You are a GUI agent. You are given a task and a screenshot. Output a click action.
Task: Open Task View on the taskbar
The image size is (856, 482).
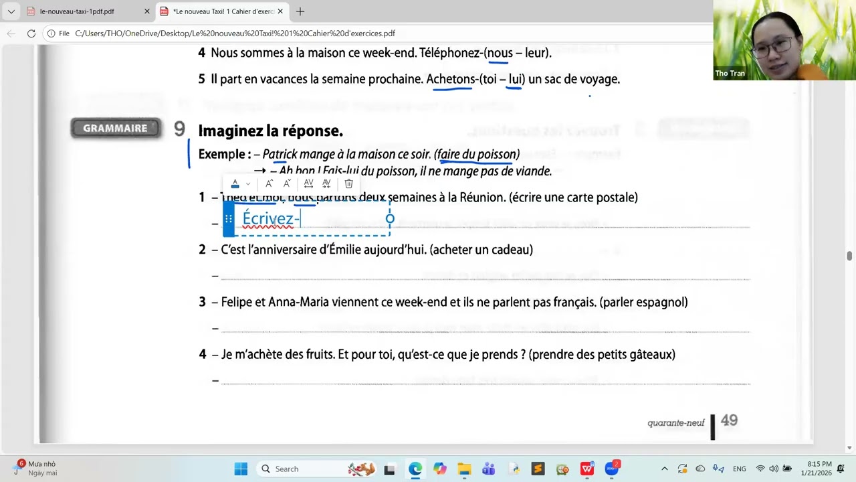390,469
